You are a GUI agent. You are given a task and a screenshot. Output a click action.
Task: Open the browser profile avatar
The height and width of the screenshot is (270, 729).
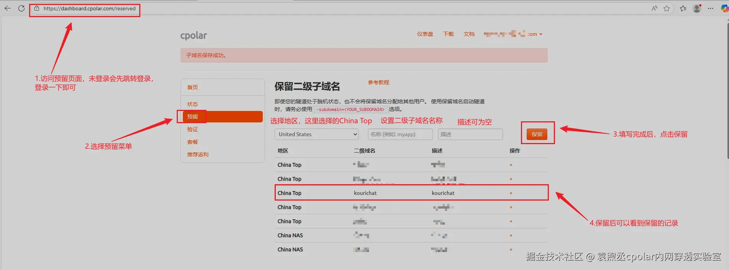(697, 8)
